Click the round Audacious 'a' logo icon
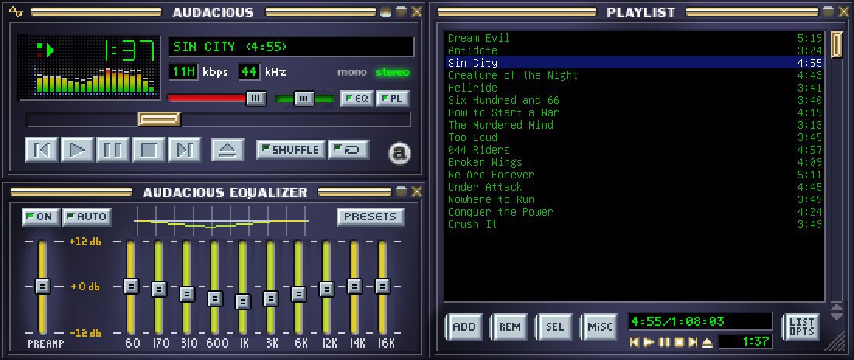Screen dimensions: 854x360 tap(399, 154)
